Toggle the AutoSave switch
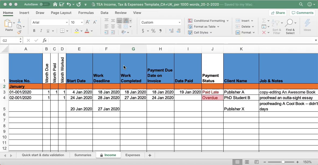 pos(44,4)
